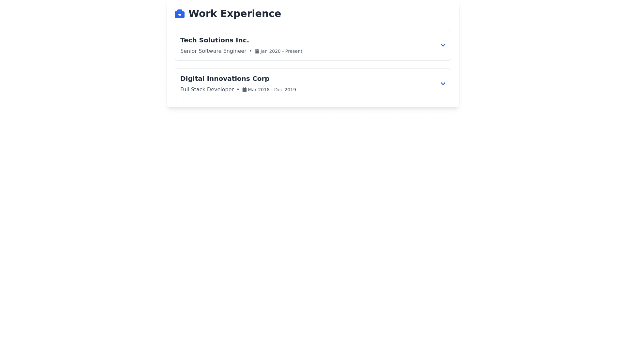Click the Work Experience heading
The height and width of the screenshot is (352, 626).
pos(234,14)
